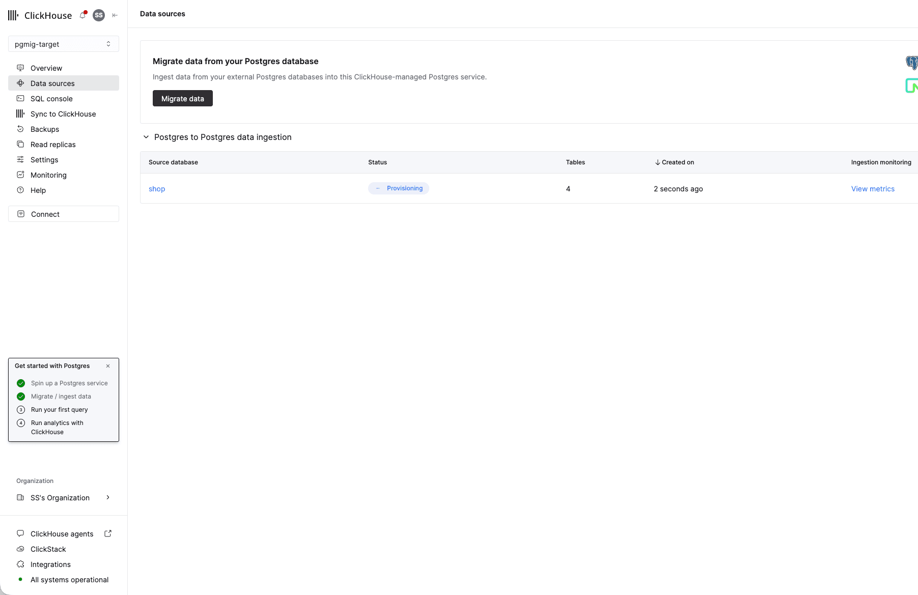Image resolution: width=918 pixels, height=595 pixels.
Task: Open Monitoring page
Action: [x=64, y=175]
